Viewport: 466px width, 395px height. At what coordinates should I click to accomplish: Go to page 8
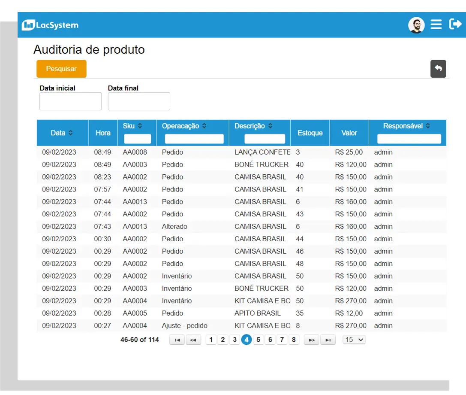pyautogui.click(x=294, y=340)
